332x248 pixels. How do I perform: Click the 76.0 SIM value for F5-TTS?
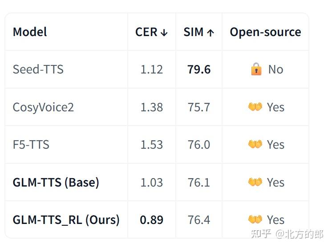point(199,145)
